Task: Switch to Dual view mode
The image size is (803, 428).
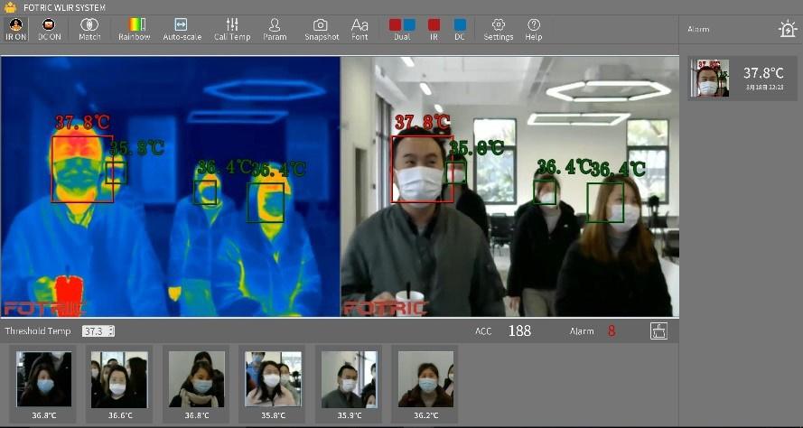Action: tap(402, 29)
